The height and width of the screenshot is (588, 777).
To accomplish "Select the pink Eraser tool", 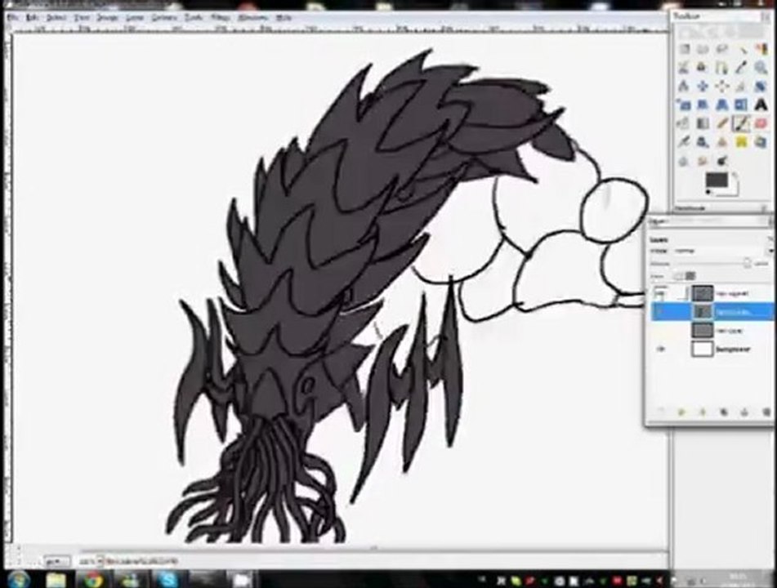I will point(761,123).
